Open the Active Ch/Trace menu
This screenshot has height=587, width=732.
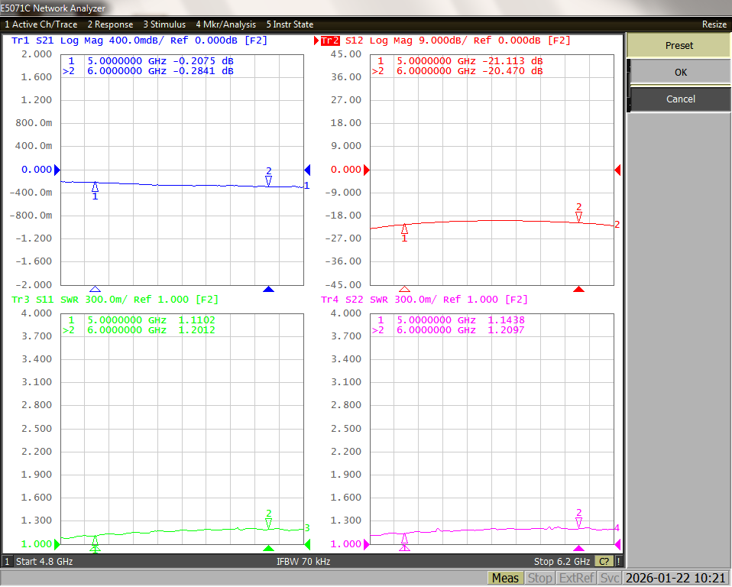tap(41, 24)
